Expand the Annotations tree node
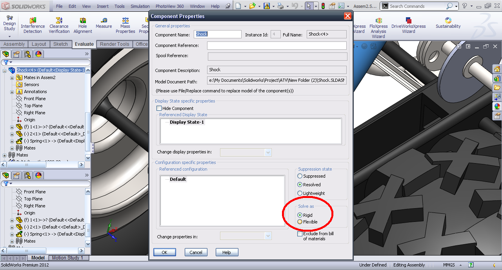502x270 pixels. (12, 92)
